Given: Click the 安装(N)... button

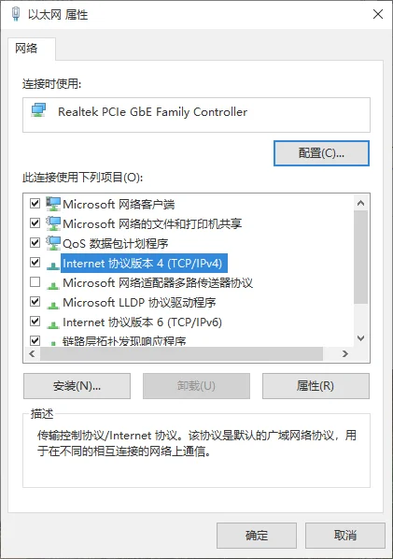Looking at the screenshot, I should [x=77, y=386].
